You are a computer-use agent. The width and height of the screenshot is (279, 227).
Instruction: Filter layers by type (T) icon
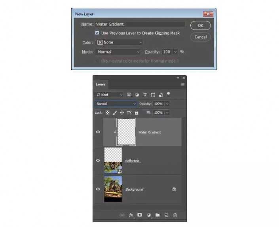coord(145,95)
